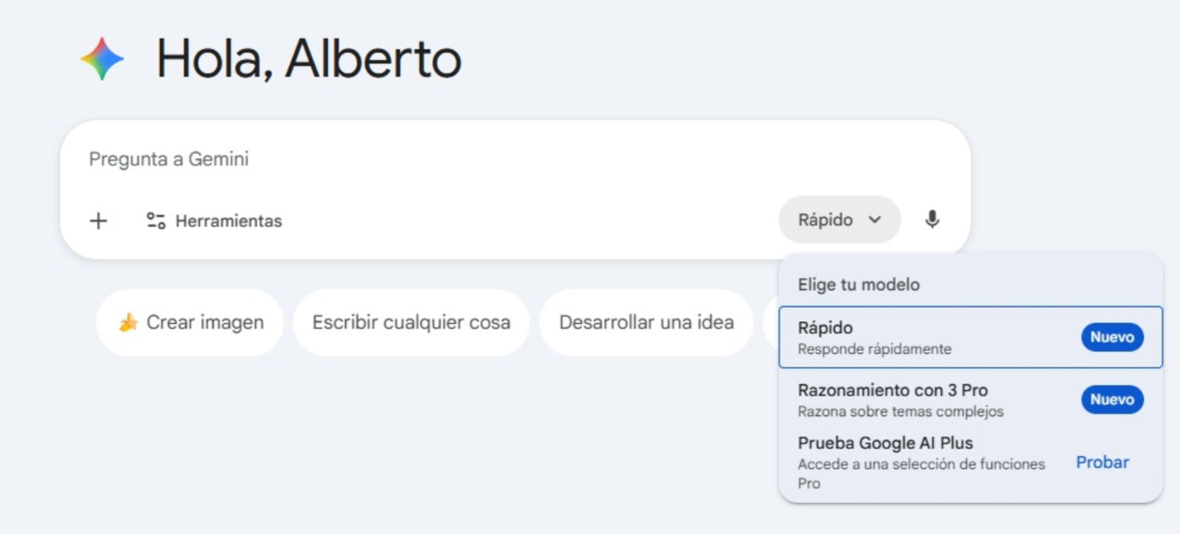The width and height of the screenshot is (1180, 534).
Task: Choose Prueba Google AI Plus entry
Action: pyautogui.click(x=885, y=443)
